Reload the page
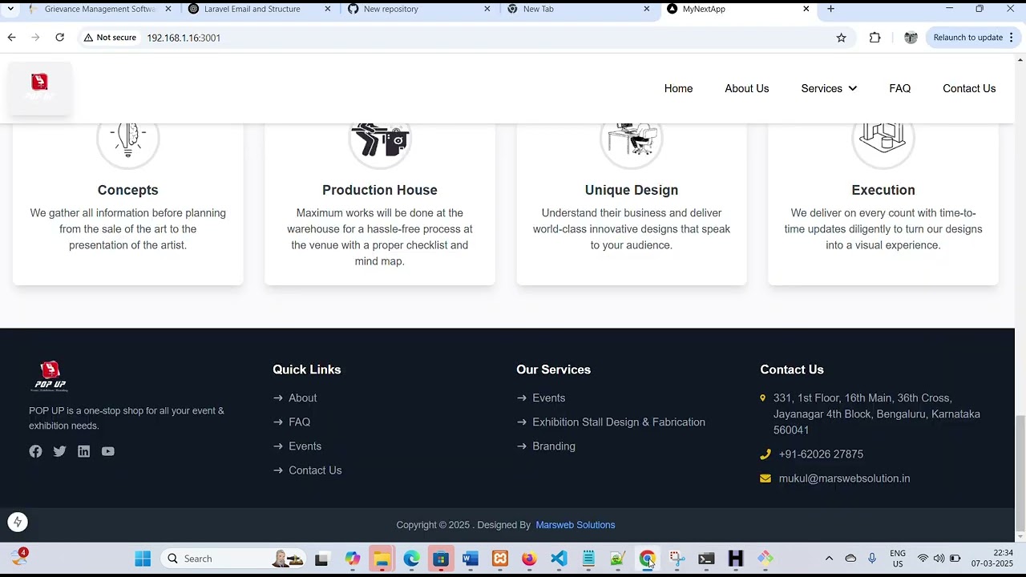Screen dimensions: 1026x577 click(x=59, y=38)
